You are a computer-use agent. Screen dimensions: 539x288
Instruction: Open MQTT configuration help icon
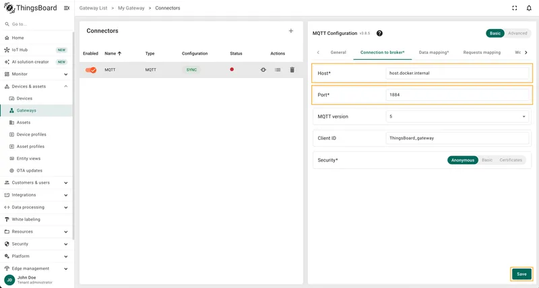pyautogui.click(x=379, y=33)
